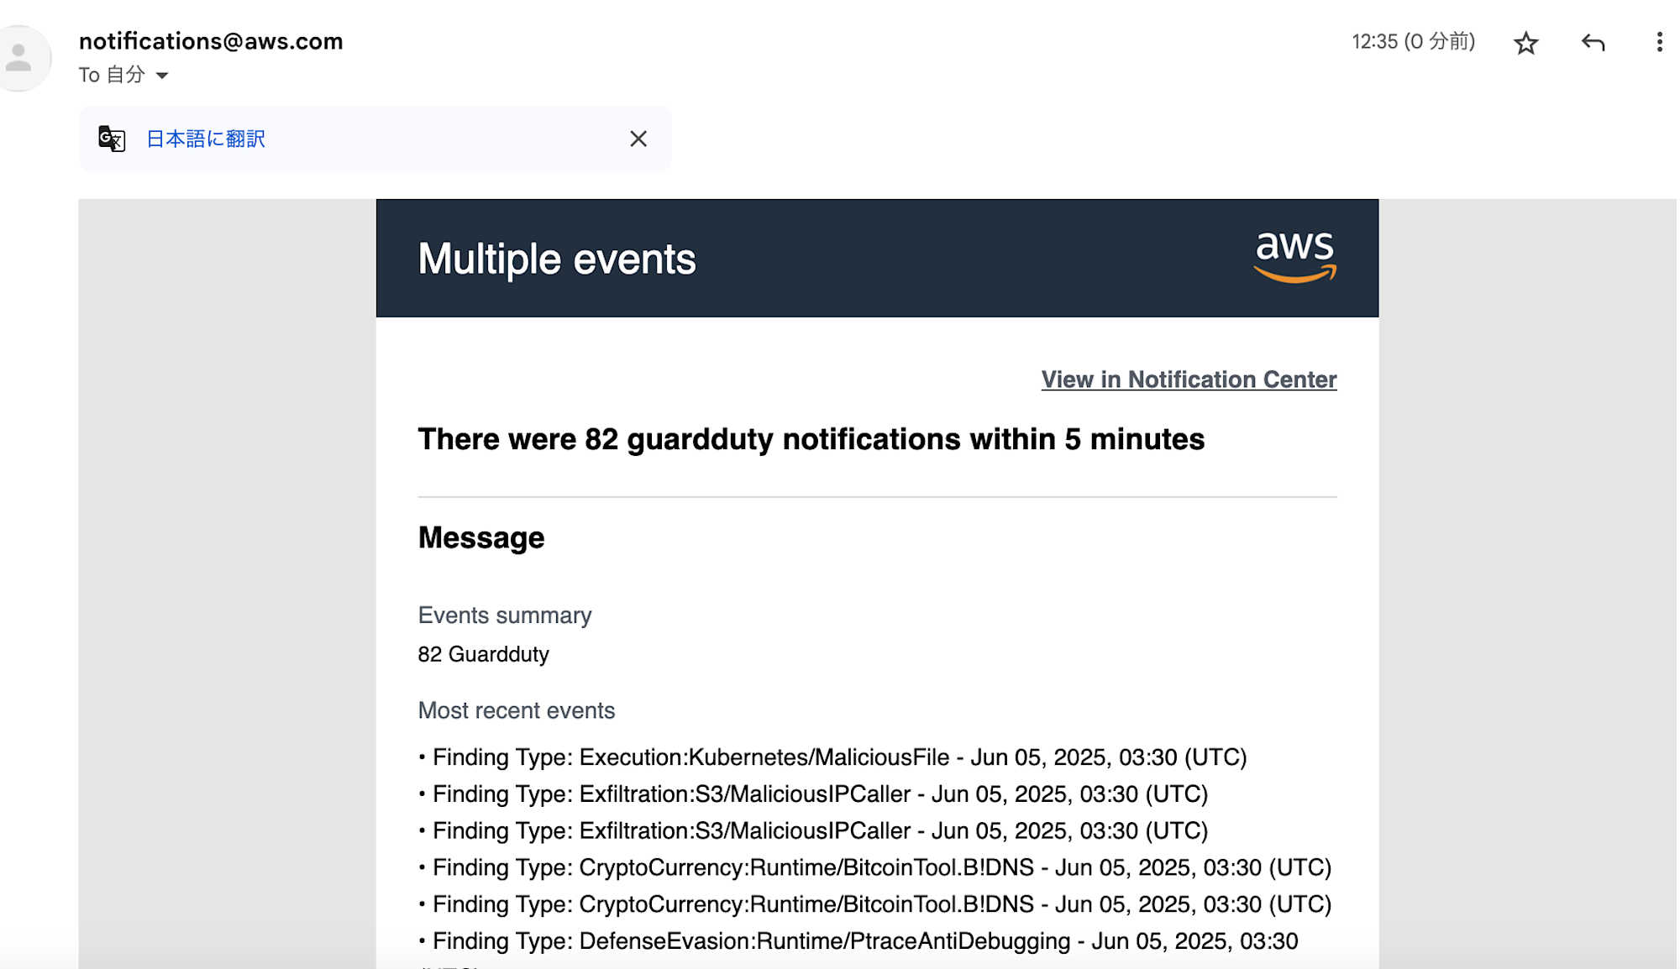Click the sender address notifications@aws.com

tap(211, 41)
